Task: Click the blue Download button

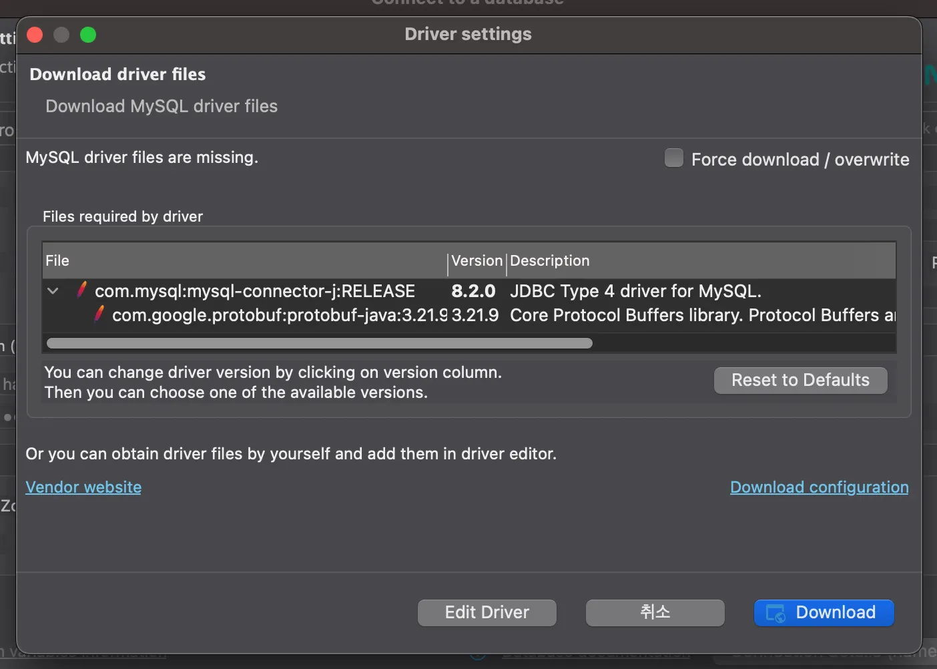Action: tap(824, 613)
